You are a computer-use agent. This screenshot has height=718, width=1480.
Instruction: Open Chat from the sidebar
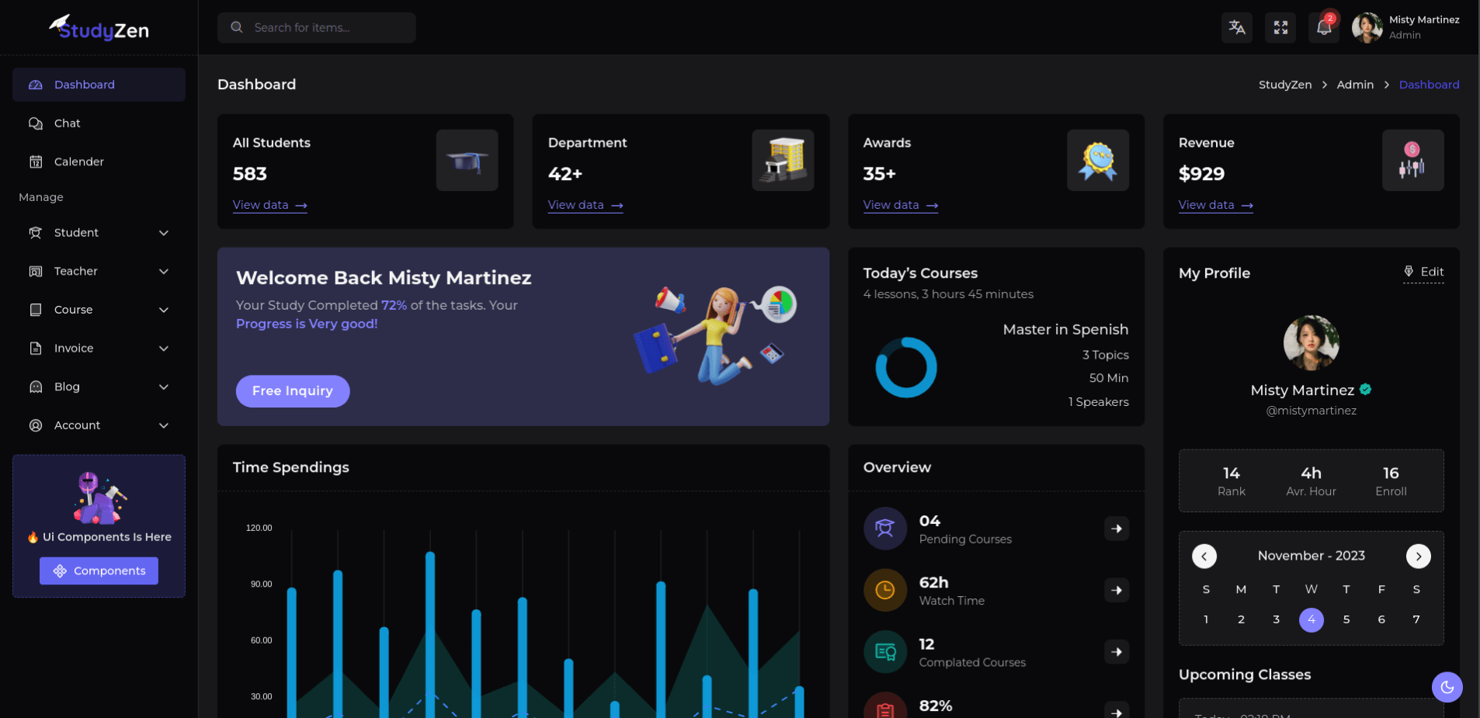click(x=99, y=123)
